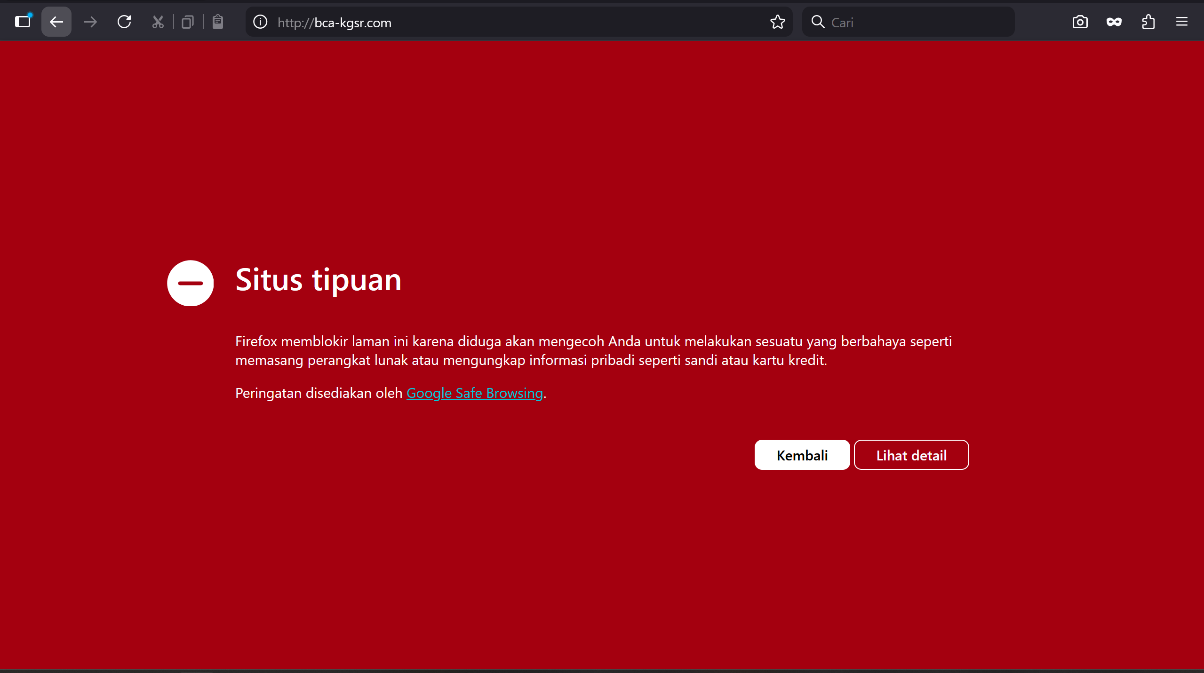Click the bca-kgsr.com URL address bar

click(x=518, y=23)
